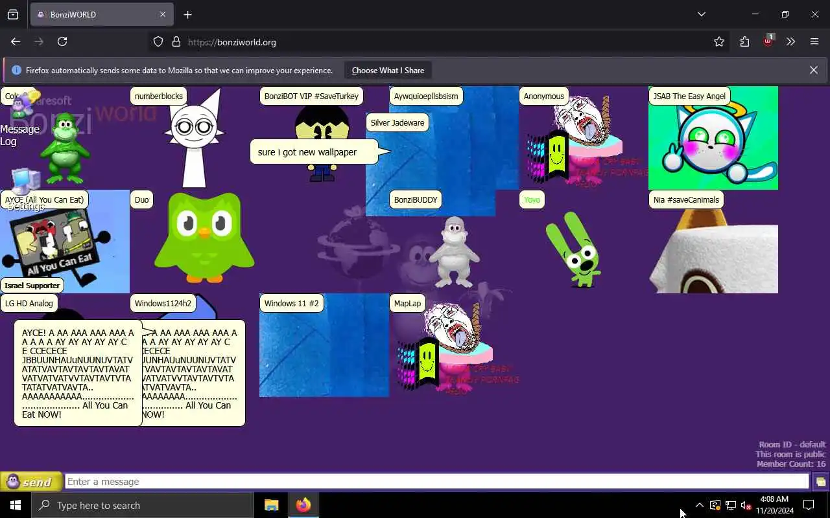
Task: Click the green frog Bonzi avatar
Action: click(x=65, y=149)
